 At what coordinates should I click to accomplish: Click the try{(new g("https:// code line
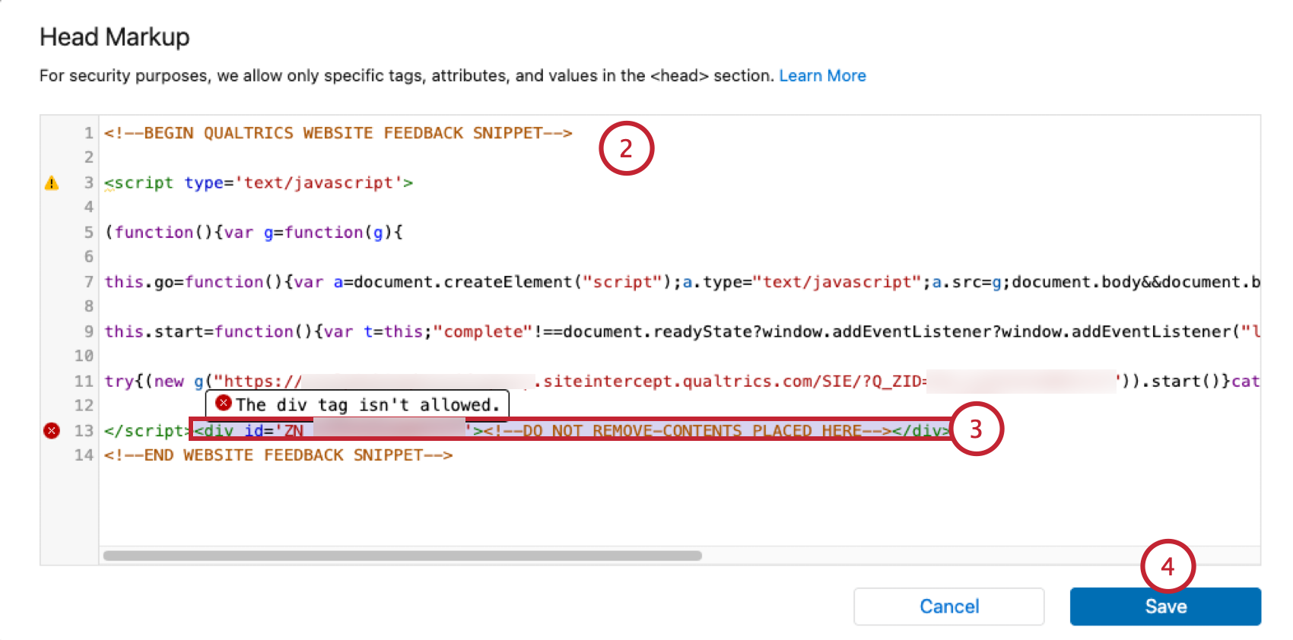coord(681,381)
